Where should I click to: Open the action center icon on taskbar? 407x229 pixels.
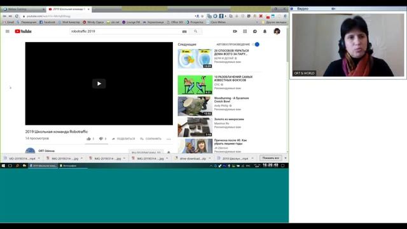tap(282, 165)
